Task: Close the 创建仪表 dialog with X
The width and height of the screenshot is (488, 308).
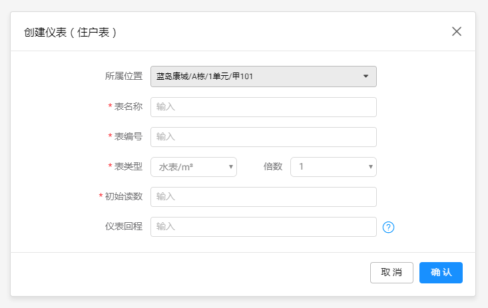Action: tap(457, 31)
